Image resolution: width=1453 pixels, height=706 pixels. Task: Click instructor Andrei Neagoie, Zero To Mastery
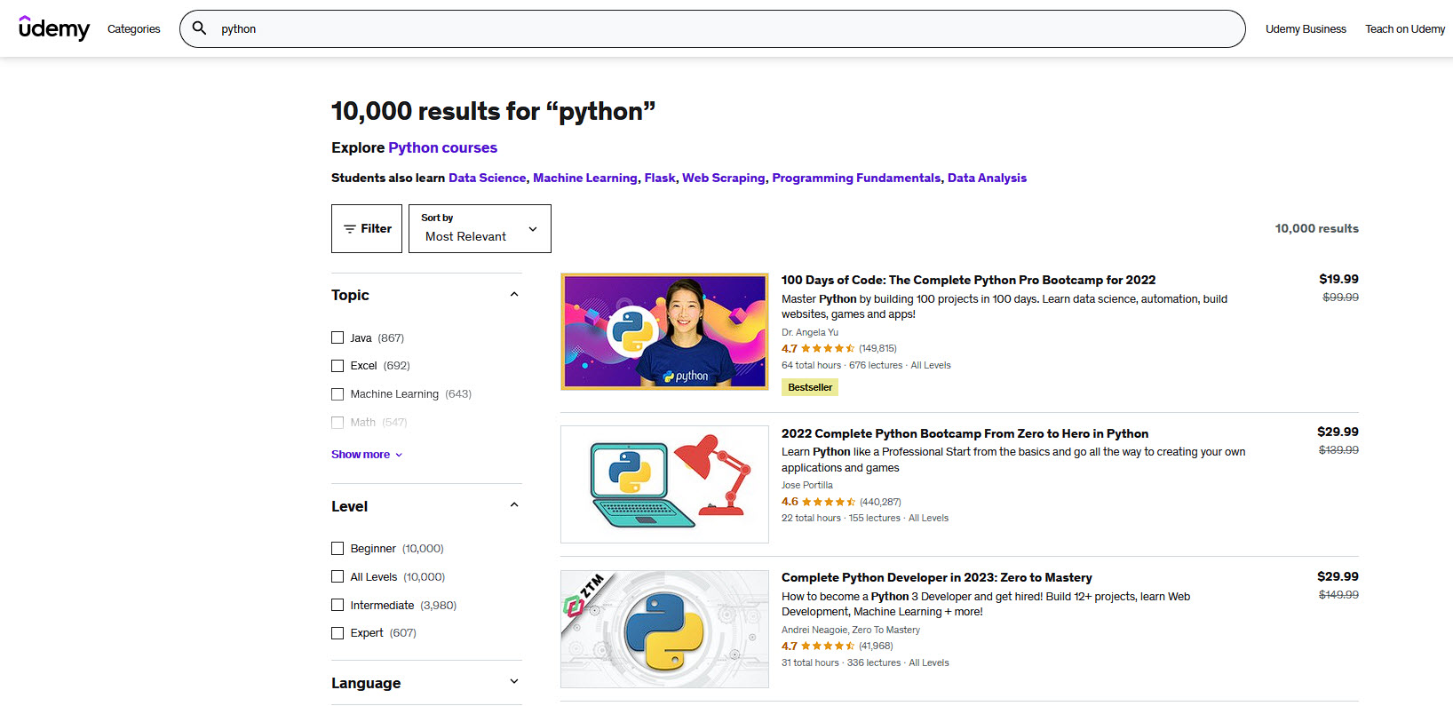(x=851, y=630)
